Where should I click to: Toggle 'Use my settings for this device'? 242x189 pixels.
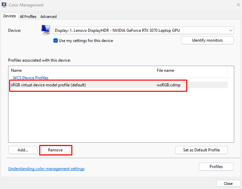point(56,41)
